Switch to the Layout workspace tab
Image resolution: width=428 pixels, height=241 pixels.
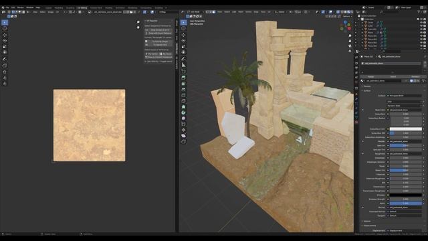coord(48,8)
